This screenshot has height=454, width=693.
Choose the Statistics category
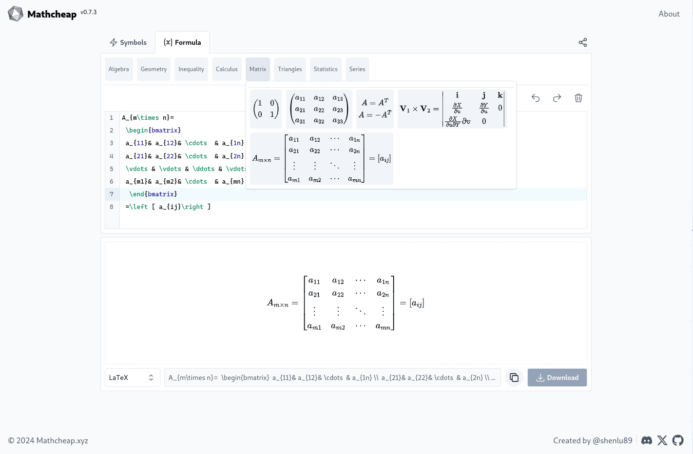pyautogui.click(x=326, y=69)
